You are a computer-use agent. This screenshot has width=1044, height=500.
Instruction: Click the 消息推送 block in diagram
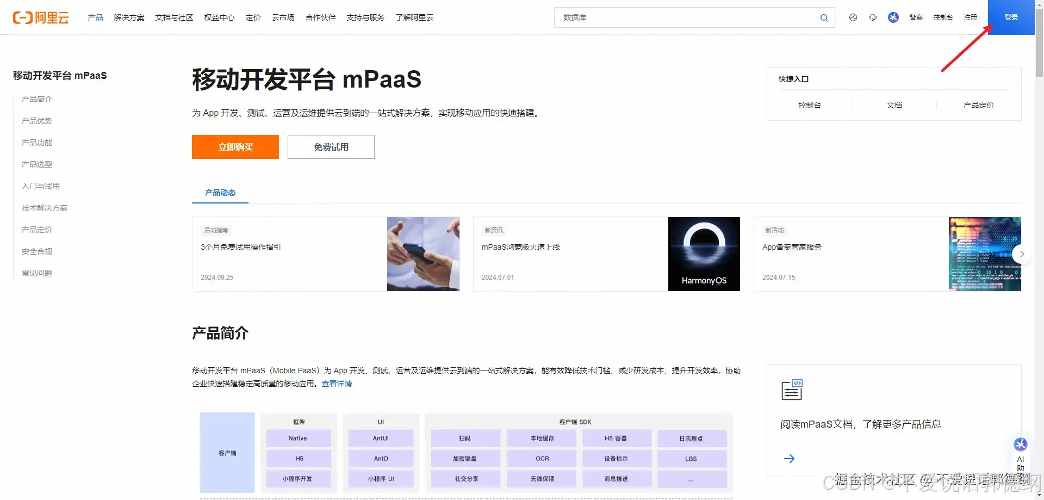[617, 479]
